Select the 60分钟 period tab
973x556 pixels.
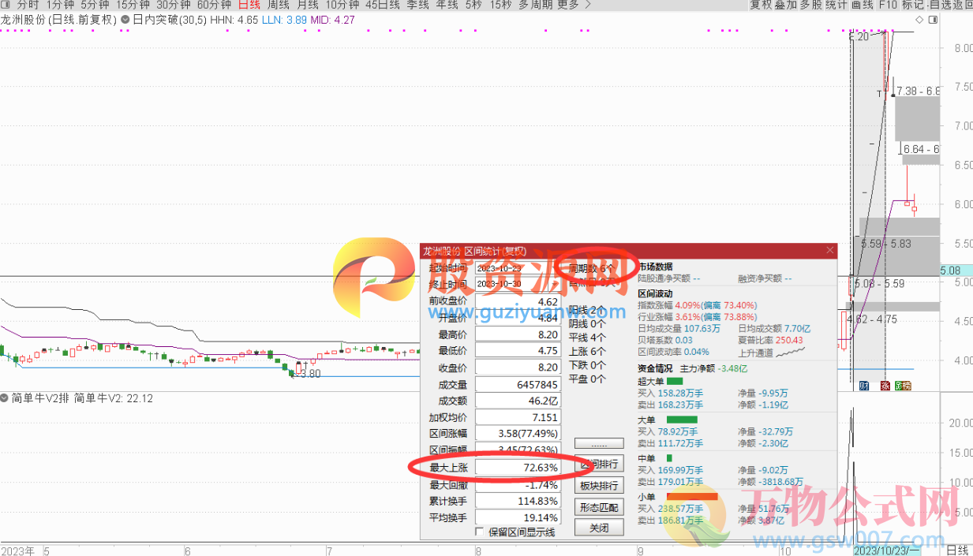(x=214, y=5)
